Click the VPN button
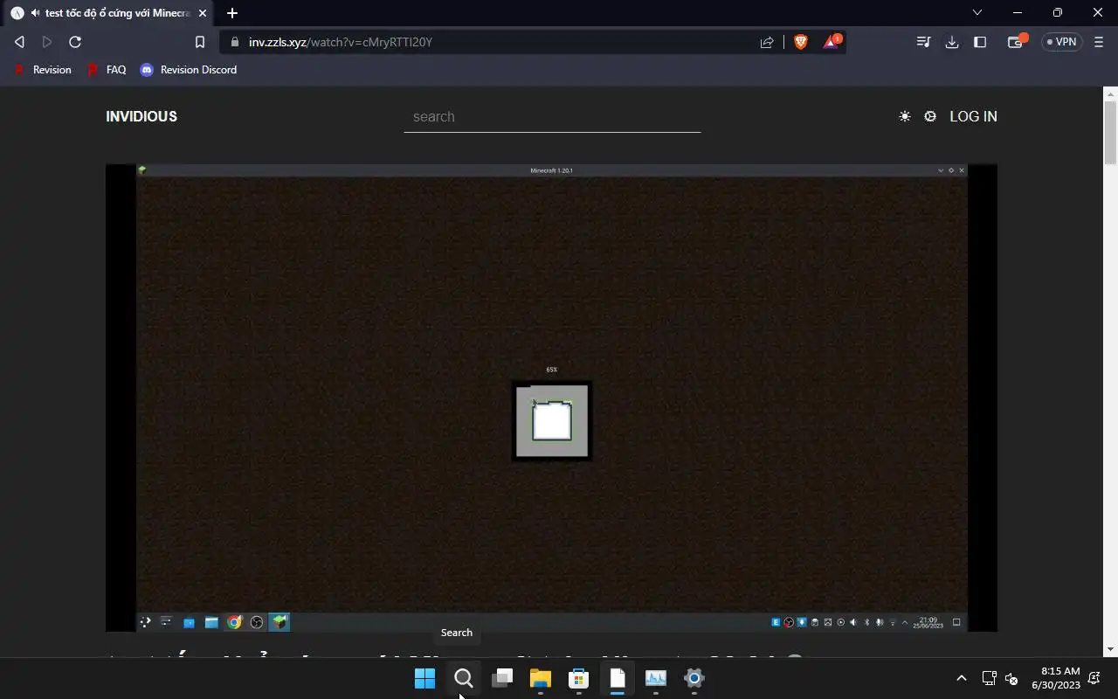The image size is (1118, 699). [1062, 42]
